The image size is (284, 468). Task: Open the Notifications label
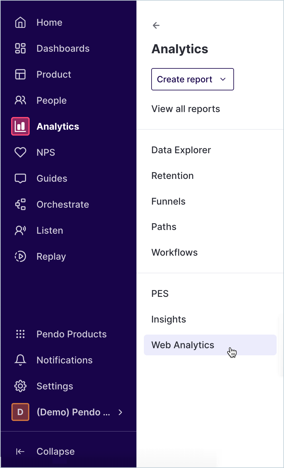click(x=65, y=360)
